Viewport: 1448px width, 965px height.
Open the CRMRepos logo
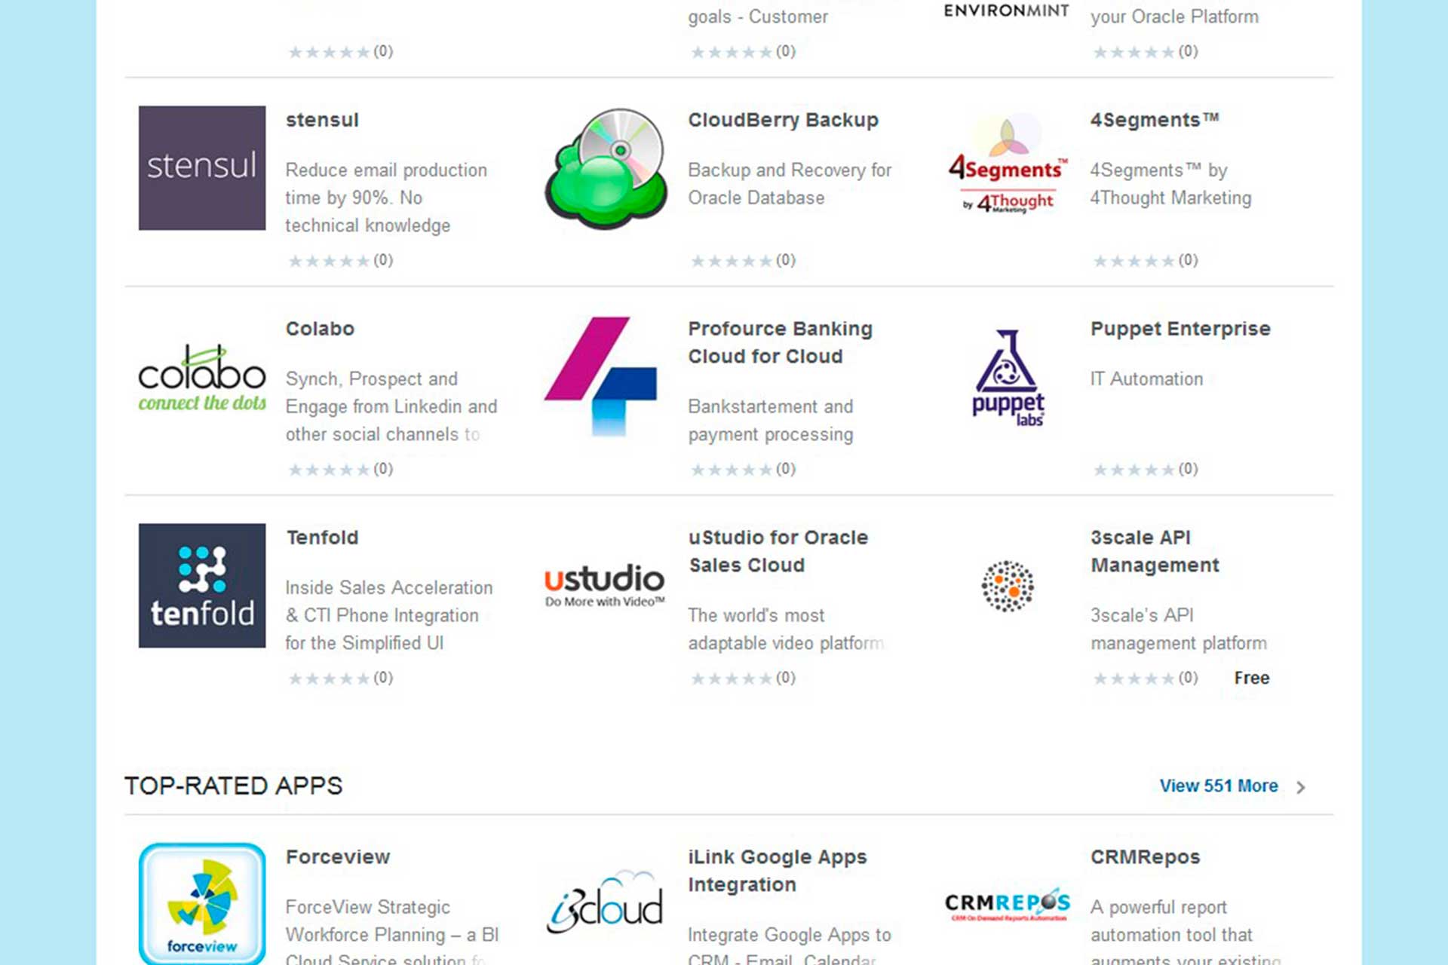click(1008, 904)
